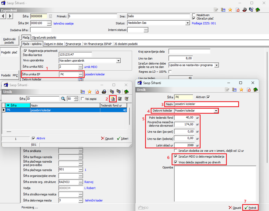This screenshot has width=269, height=211.
Task: Open Šifra delovnega mesta lookup ellipsis
Action: [80, 200]
